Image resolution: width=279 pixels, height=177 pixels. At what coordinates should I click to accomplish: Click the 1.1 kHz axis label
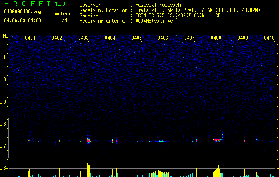tap(4, 58)
